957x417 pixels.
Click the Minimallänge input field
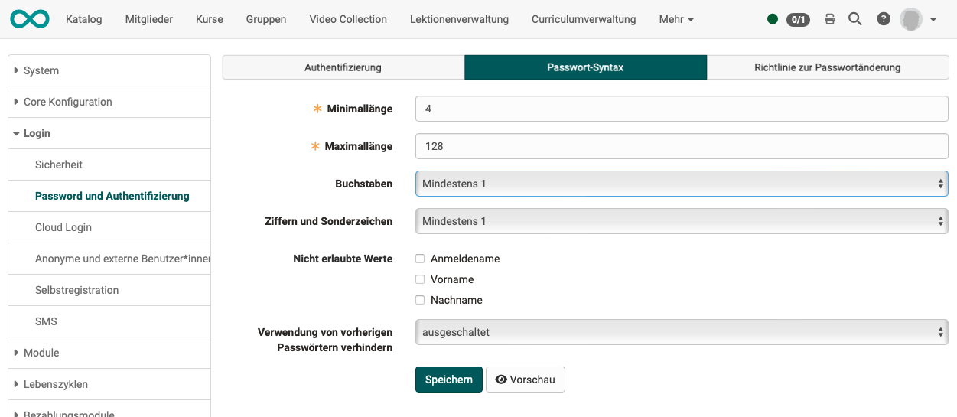(x=682, y=109)
